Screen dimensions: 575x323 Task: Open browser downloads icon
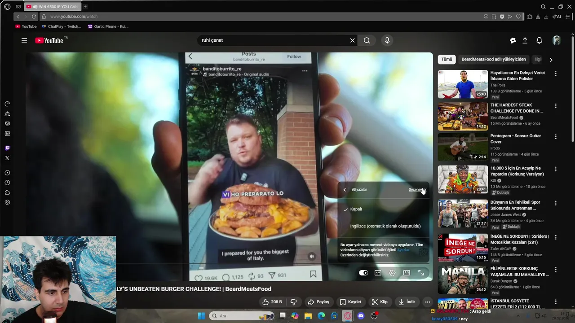tap(546, 17)
